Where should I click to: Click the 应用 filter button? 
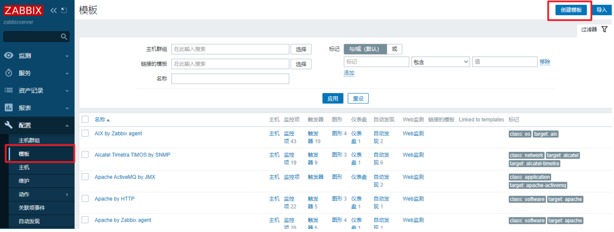click(333, 98)
